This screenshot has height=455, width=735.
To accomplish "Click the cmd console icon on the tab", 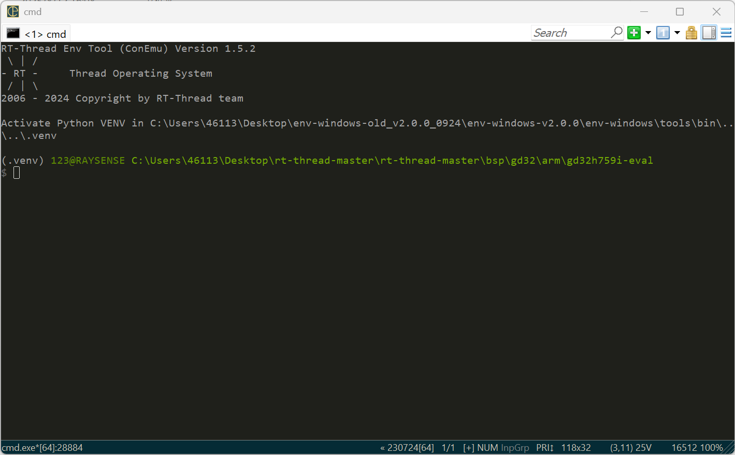I will tap(13, 33).
